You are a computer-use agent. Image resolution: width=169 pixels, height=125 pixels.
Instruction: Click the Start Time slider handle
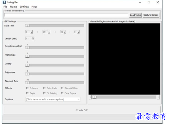[27, 26]
